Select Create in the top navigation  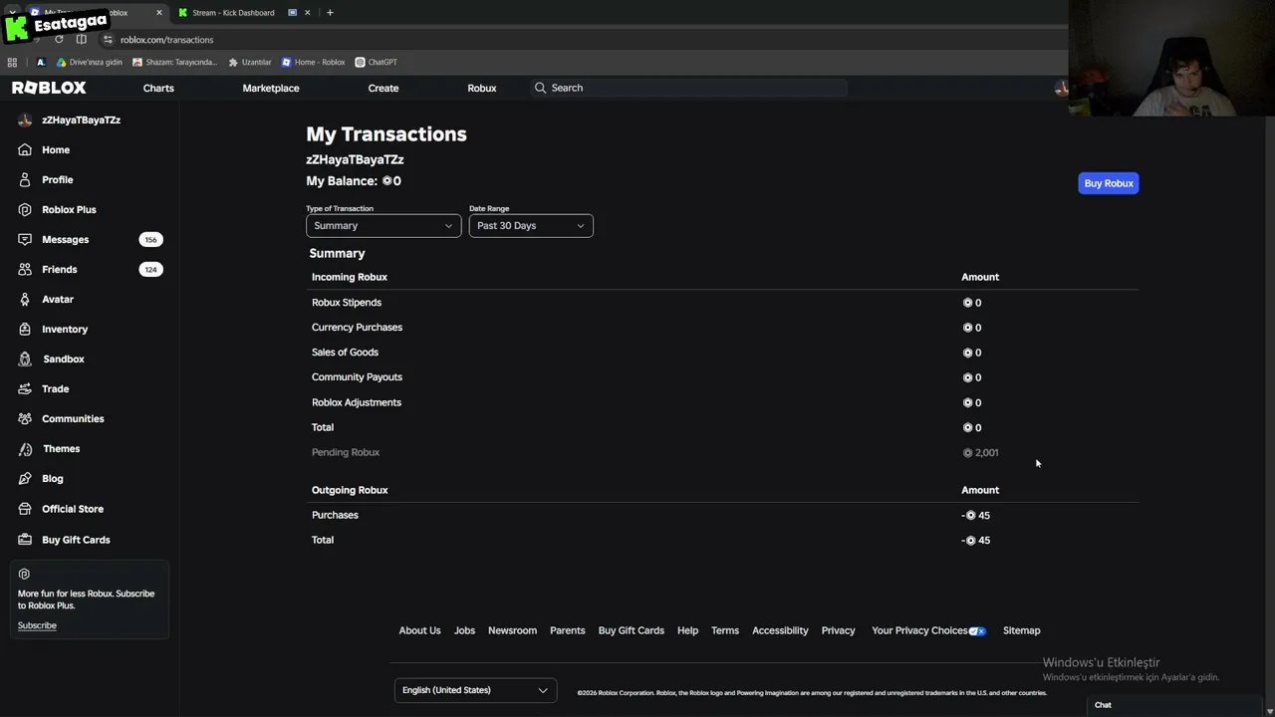[383, 88]
